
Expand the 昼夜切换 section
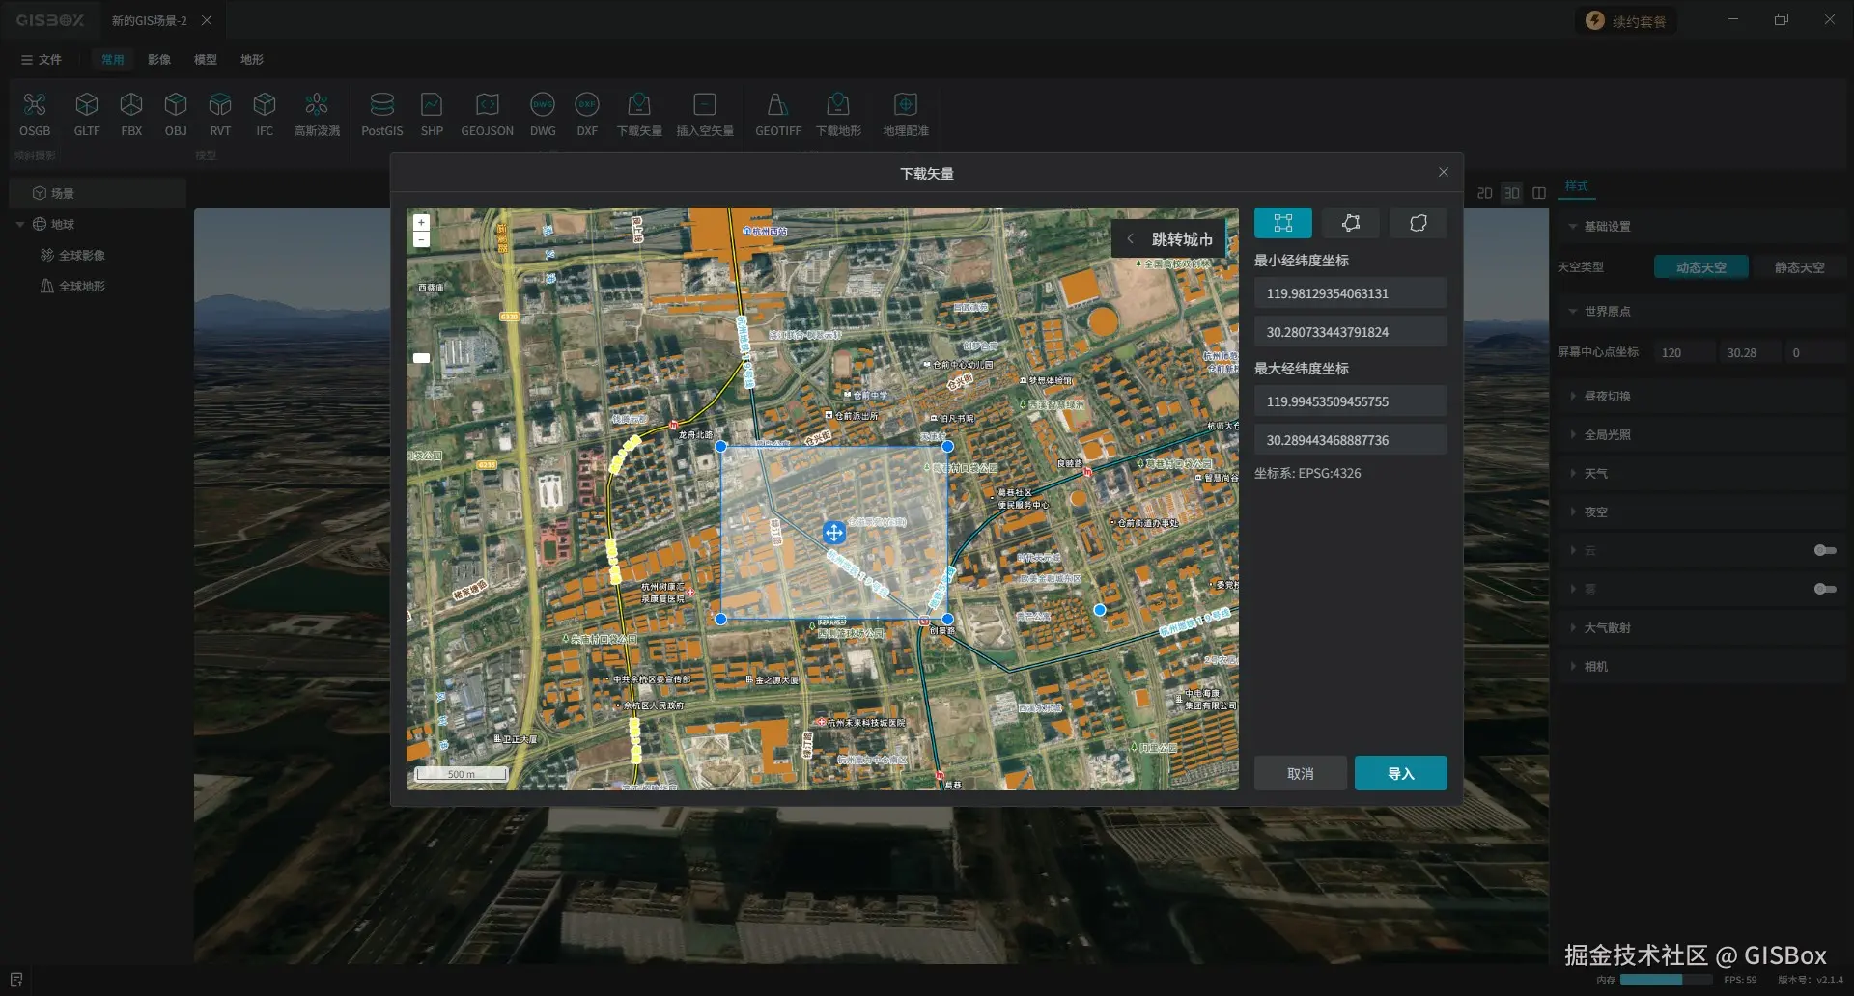tap(1573, 397)
